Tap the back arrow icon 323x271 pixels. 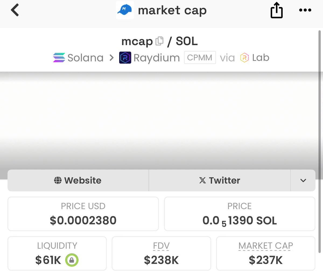(x=15, y=10)
